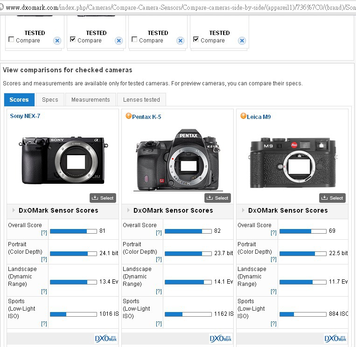Screen dimensions: 356x347
Task: Remove second tested camera with X icon
Action: 119,41
